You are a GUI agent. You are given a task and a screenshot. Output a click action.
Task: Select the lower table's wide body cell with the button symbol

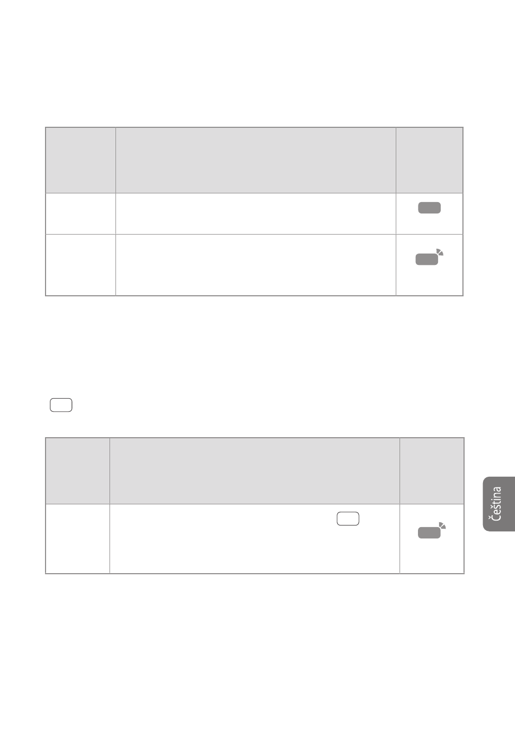pyautogui.click(x=255, y=538)
